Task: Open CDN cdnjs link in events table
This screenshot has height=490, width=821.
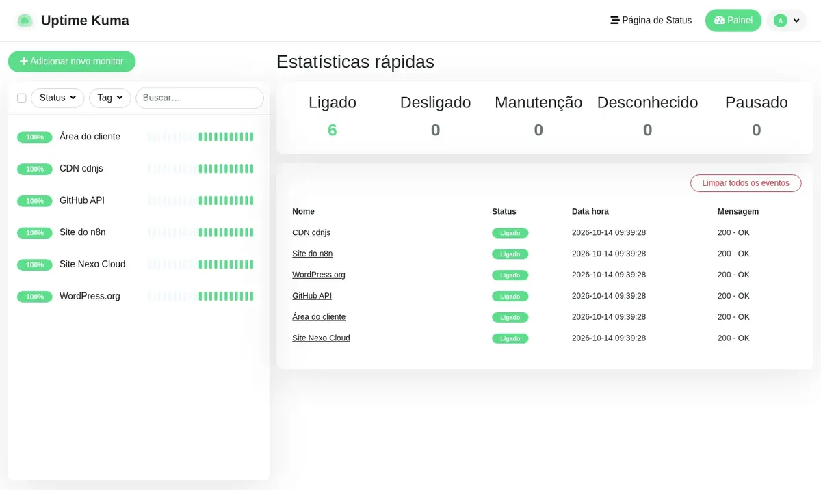Action: pyautogui.click(x=311, y=232)
